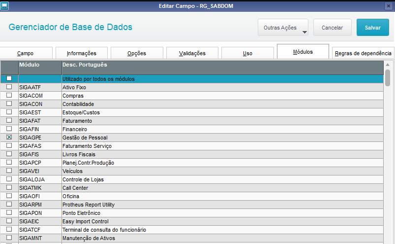Enable the SIGAOFI Oficina checkbox

point(9,196)
